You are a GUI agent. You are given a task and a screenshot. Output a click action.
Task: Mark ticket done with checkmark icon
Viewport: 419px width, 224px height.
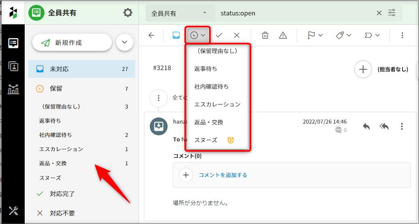click(219, 35)
